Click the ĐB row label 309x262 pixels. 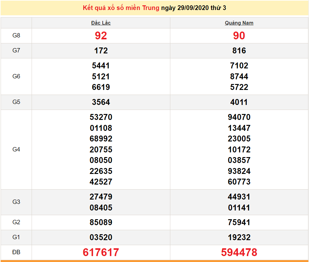click(16, 252)
